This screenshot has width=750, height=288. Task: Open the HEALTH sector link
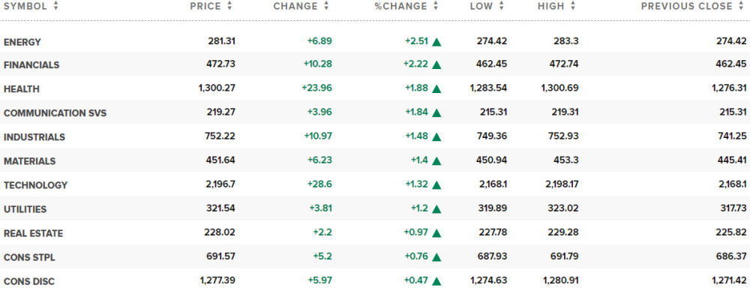(x=22, y=89)
